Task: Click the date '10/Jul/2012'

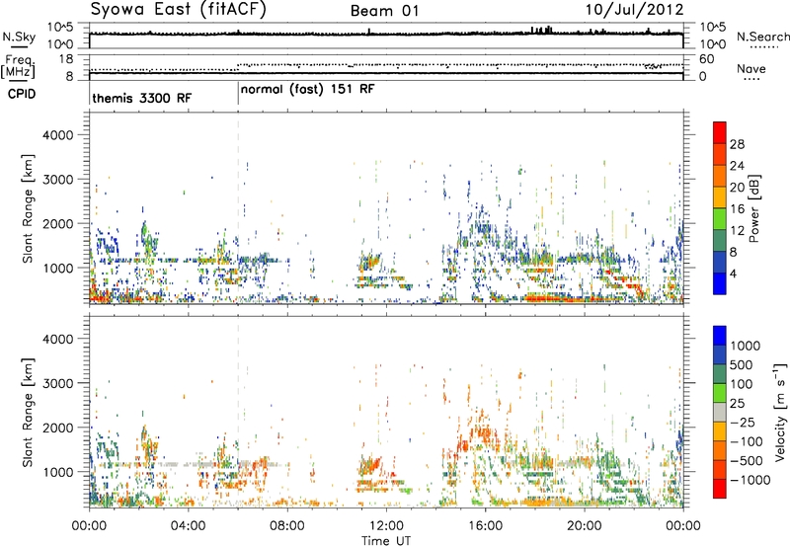Action: tap(635, 10)
